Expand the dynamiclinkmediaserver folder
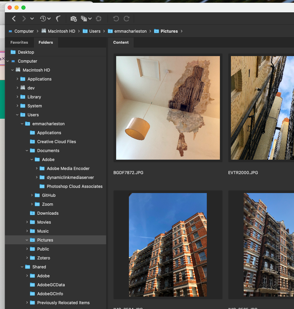The height and width of the screenshot is (309, 294). click(x=37, y=177)
